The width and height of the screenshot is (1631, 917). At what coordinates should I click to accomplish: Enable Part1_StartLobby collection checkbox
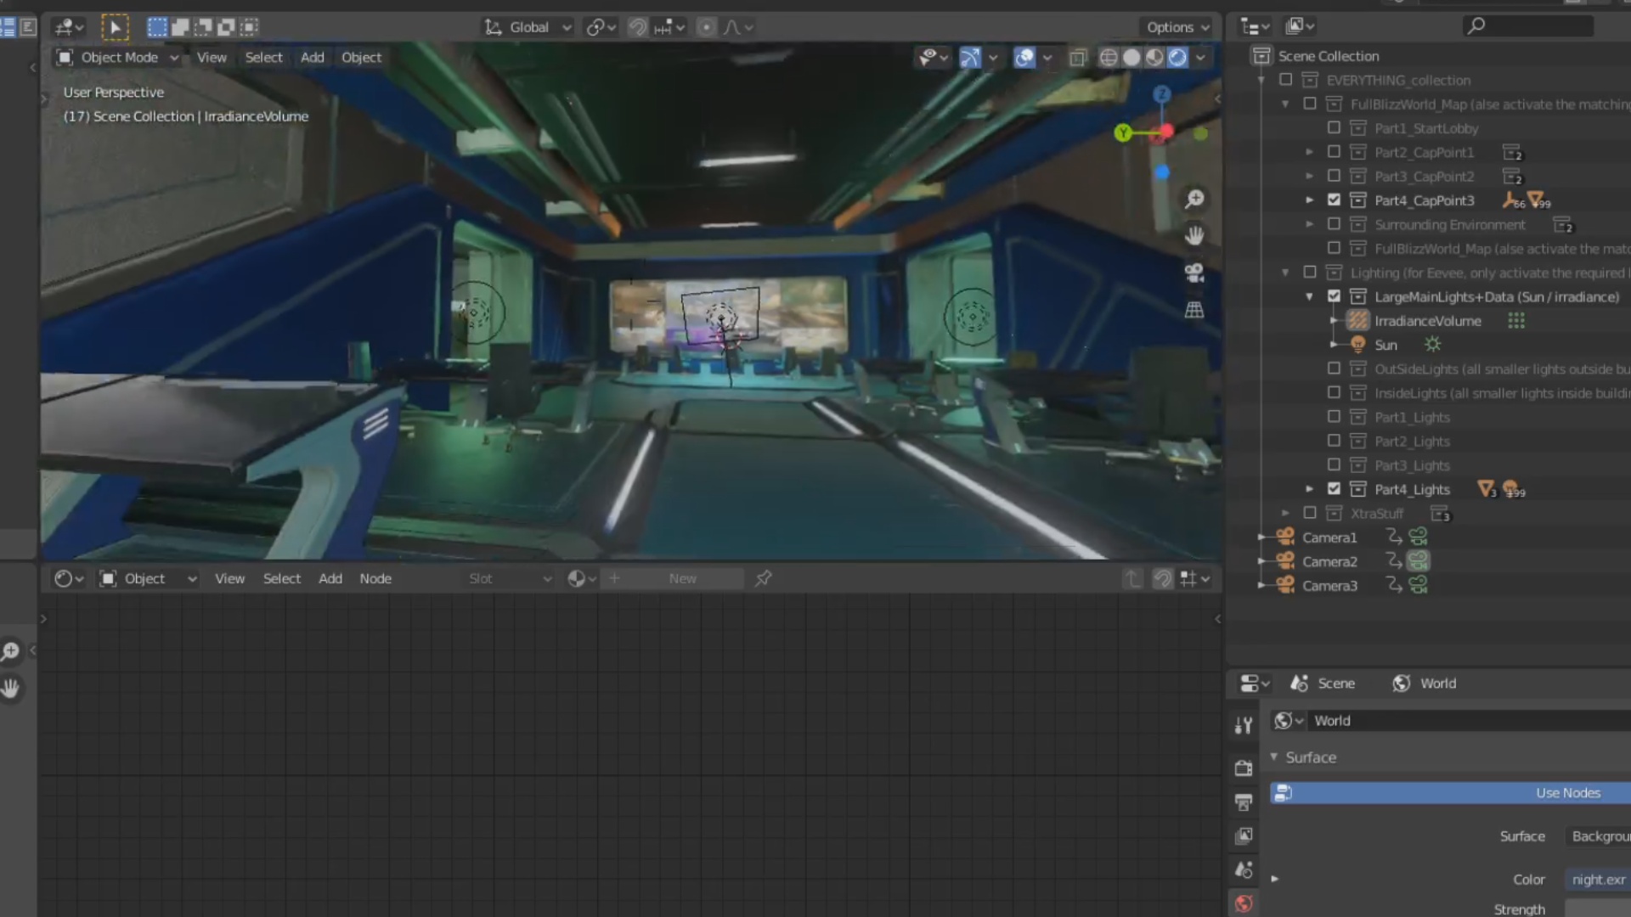coord(1334,127)
